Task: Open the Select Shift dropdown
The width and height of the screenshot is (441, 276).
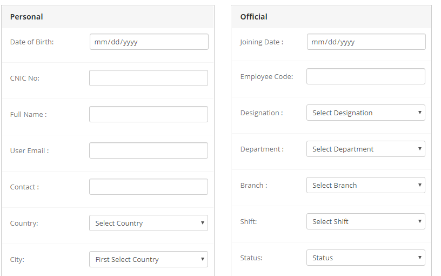Action: pyautogui.click(x=366, y=221)
